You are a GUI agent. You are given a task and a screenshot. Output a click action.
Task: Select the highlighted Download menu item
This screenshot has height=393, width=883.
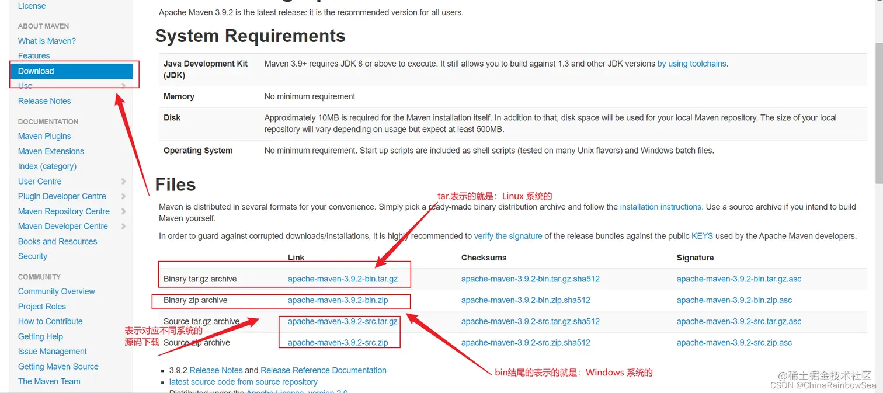[71, 71]
